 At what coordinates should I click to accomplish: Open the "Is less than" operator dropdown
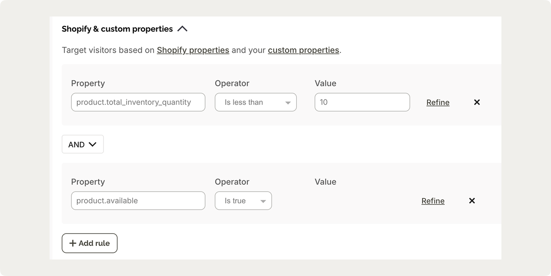[x=256, y=102]
